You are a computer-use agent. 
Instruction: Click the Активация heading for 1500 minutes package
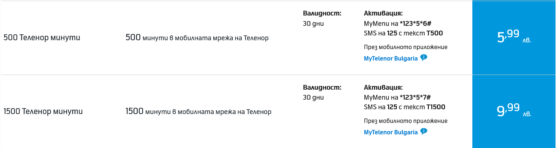[383, 88]
